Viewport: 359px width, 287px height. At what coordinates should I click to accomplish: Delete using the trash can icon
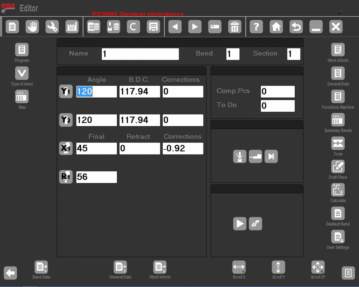(x=234, y=27)
